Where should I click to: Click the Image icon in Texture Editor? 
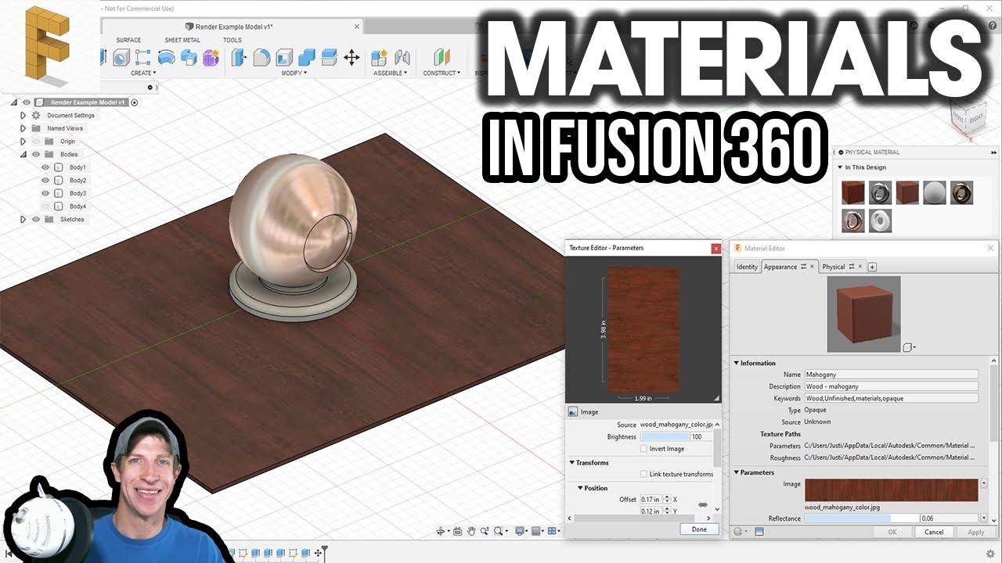tap(573, 411)
